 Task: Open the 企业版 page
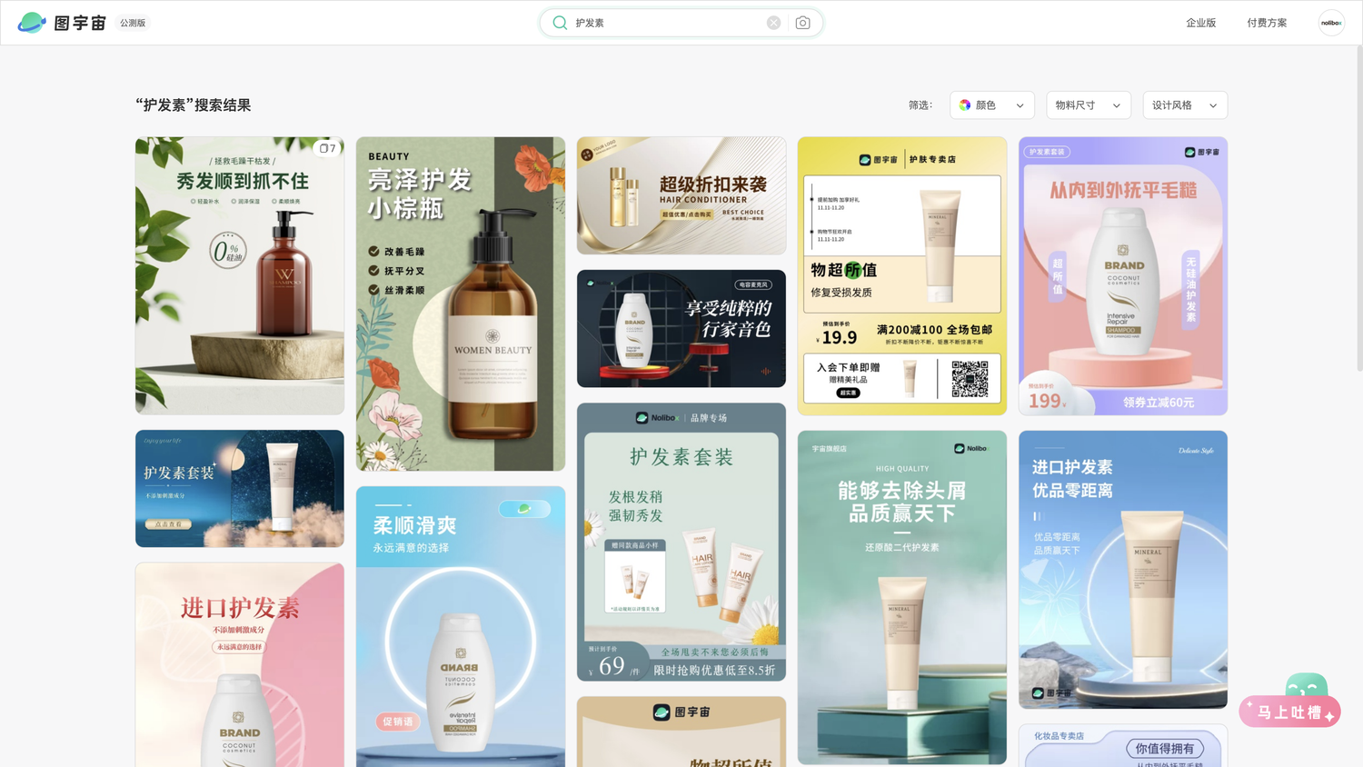click(1200, 23)
